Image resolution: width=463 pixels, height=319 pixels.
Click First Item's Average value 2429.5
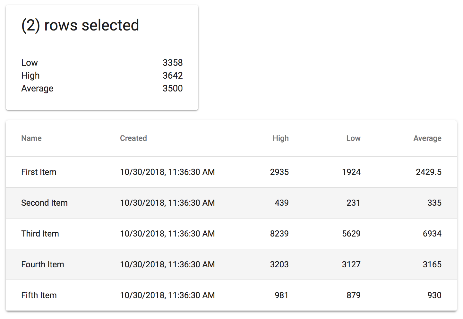point(428,172)
